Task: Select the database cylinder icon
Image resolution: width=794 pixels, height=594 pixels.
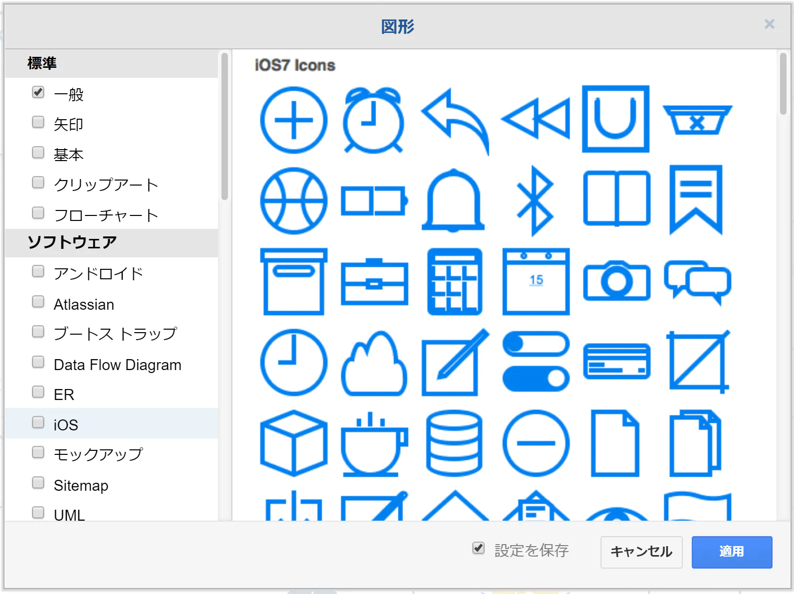Action: coord(454,443)
